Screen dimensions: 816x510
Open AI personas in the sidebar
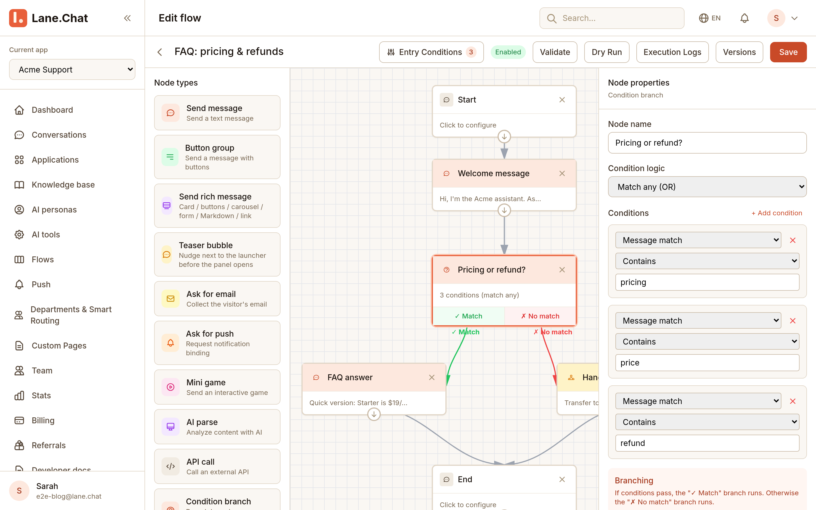(72, 210)
